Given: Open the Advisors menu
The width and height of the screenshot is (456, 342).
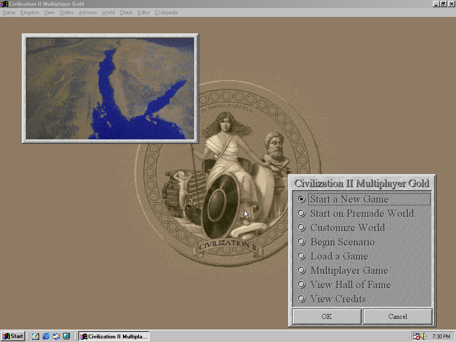Looking at the screenshot, I should point(88,12).
